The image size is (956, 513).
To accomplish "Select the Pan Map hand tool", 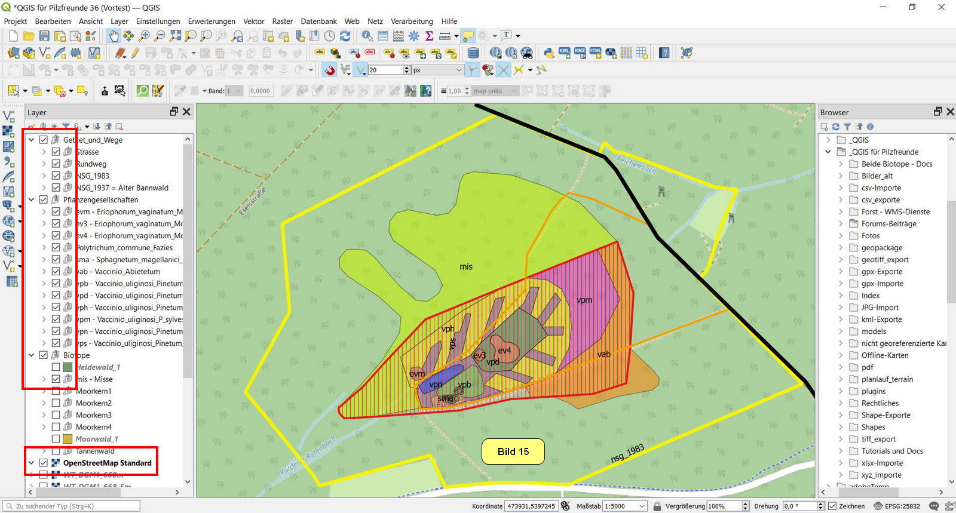I will pyautogui.click(x=114, y=36).
